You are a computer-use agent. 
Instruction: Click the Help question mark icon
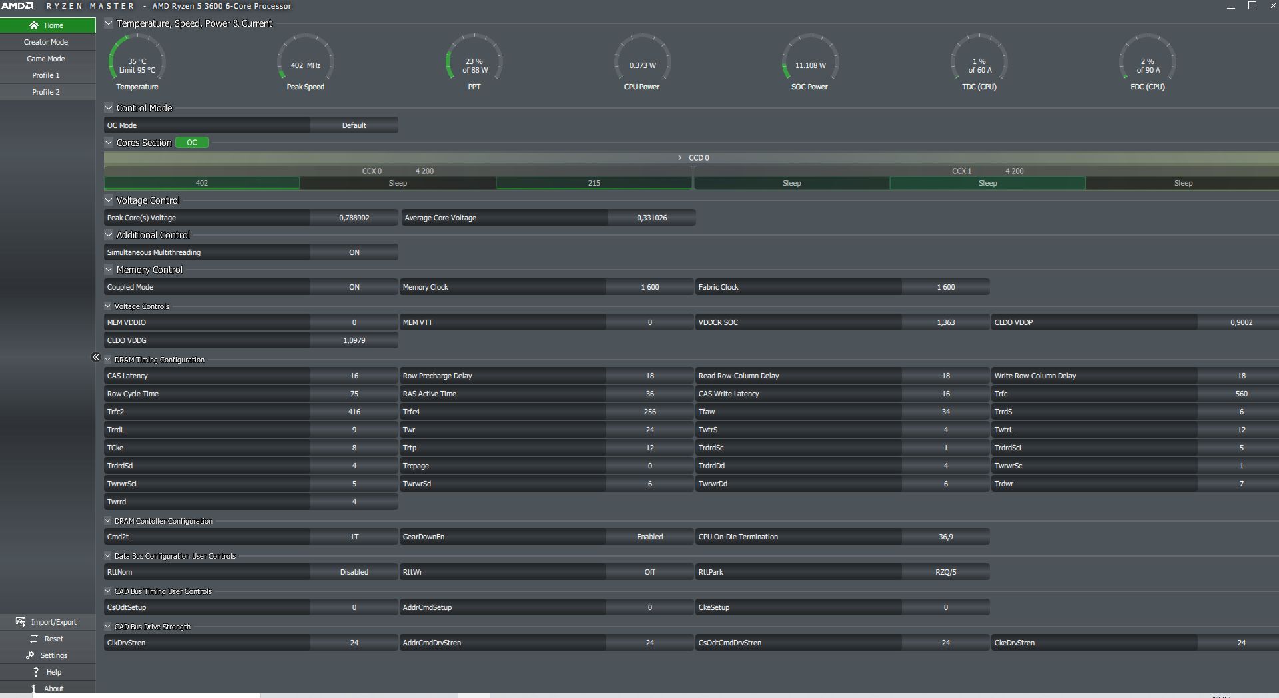click(36, 672)
